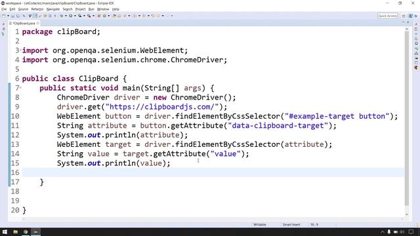The image size is (420, 236).
Task: Expand the Run launch dropdown arrow
Action: coord(75,16)
